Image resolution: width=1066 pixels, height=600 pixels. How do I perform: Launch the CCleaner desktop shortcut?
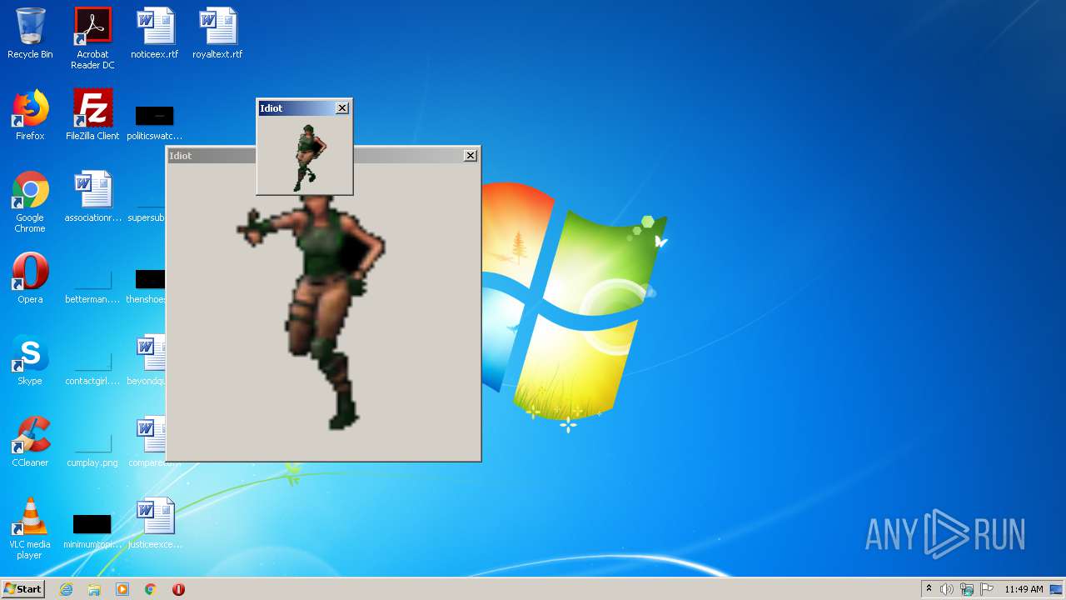pos(30,442)
